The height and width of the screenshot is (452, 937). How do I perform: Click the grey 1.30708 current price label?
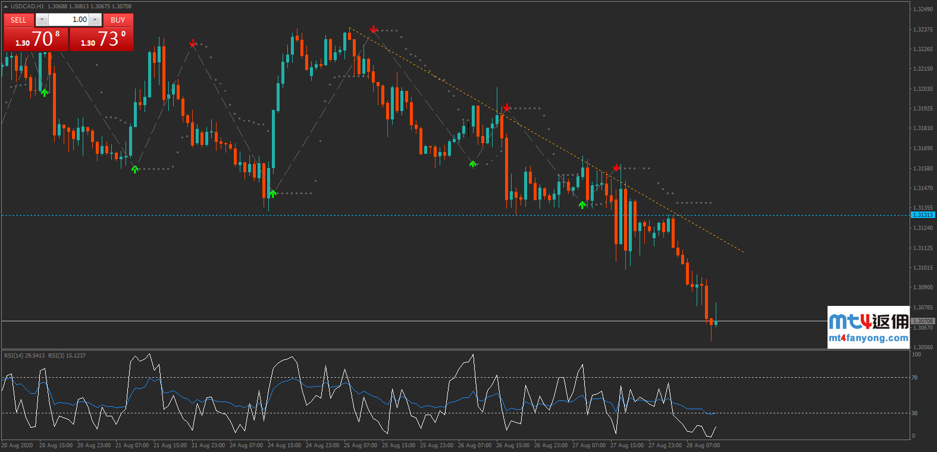pyautogui.click(x=923, y=321)
